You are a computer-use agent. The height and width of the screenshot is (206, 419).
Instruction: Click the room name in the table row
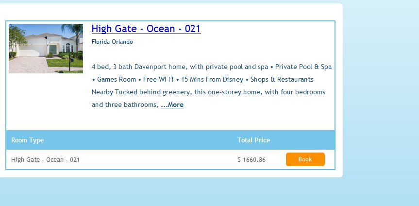[45, 159]
